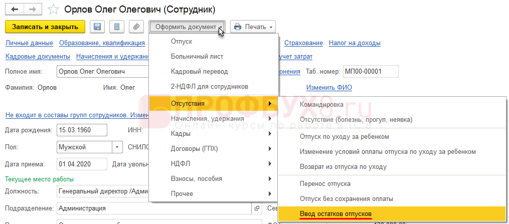This screenshot has width=509, height=224.
Task: Click the Таб. номер input field
Action: click(x=370, y=72)
